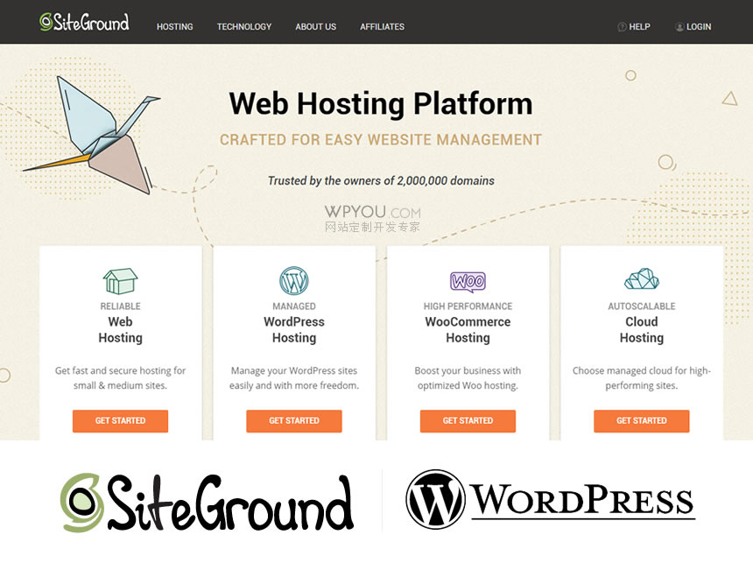The width and height of the screenshot is (753, 563).
Task: Click the 'Get fast and secure hosting' description
Action: click(x=120, y=378)
